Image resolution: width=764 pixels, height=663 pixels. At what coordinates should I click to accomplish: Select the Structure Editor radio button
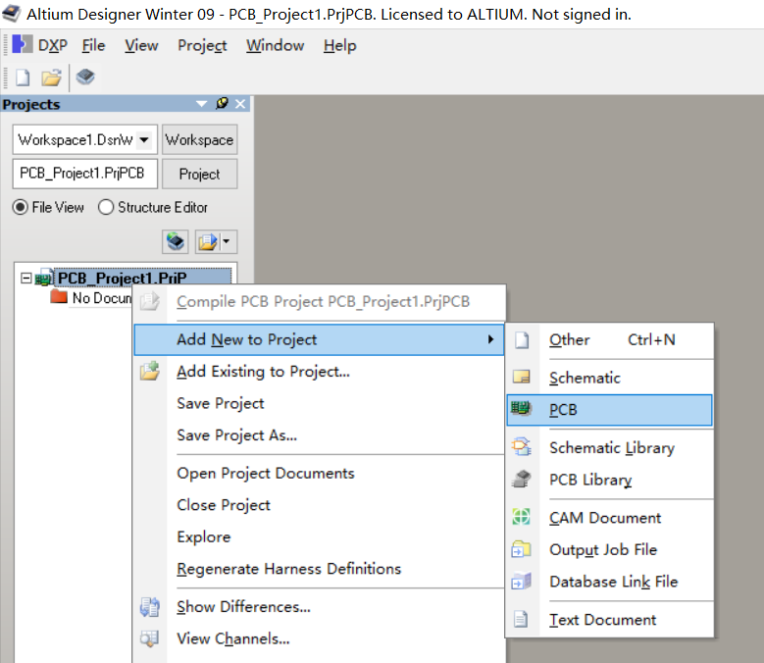tap(106, 207)
